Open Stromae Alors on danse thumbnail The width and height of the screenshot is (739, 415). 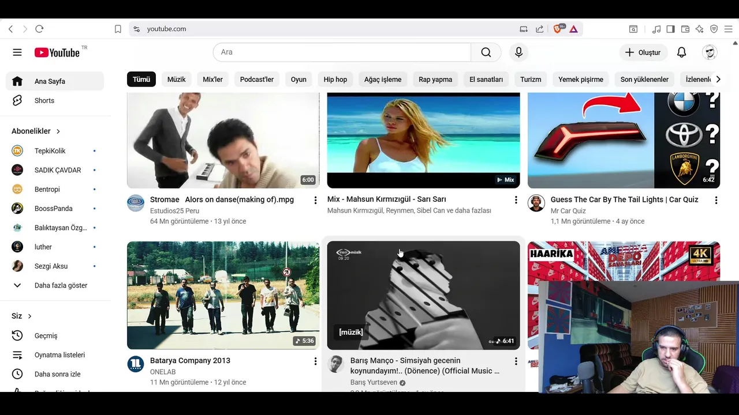point(223,140)
